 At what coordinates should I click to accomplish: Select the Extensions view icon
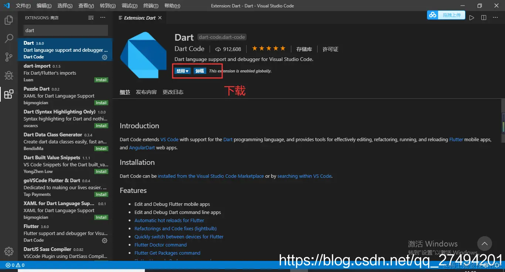point(9,94)
